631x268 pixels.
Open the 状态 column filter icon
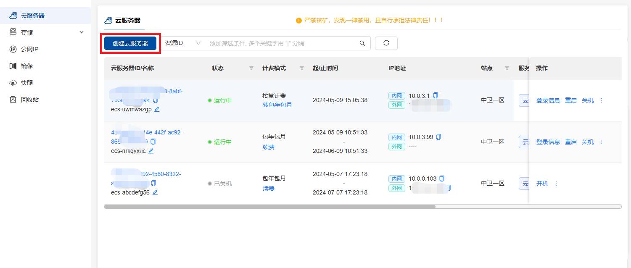coord(251,68)
